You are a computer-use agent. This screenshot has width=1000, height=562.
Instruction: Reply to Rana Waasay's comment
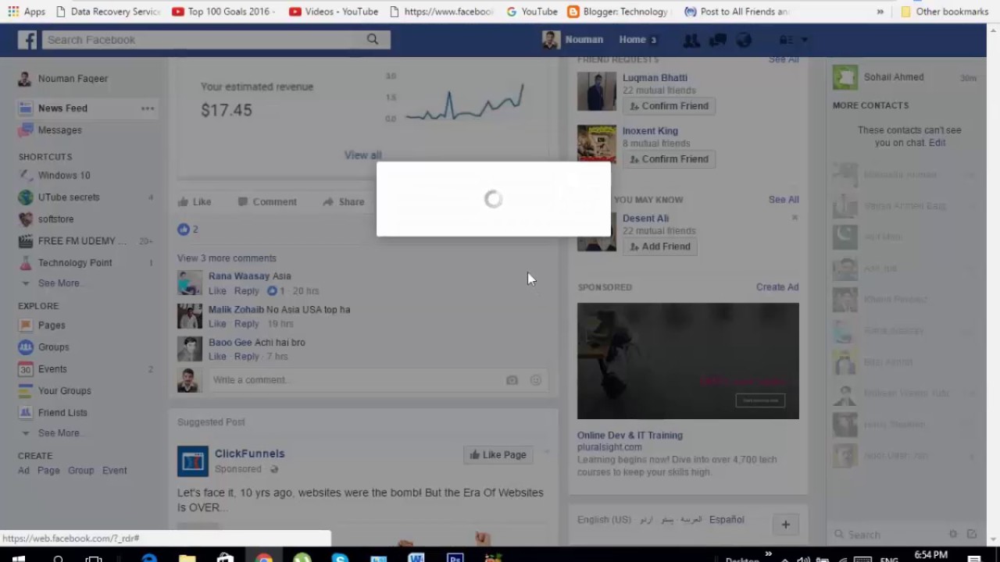click(x=246, y=291)
